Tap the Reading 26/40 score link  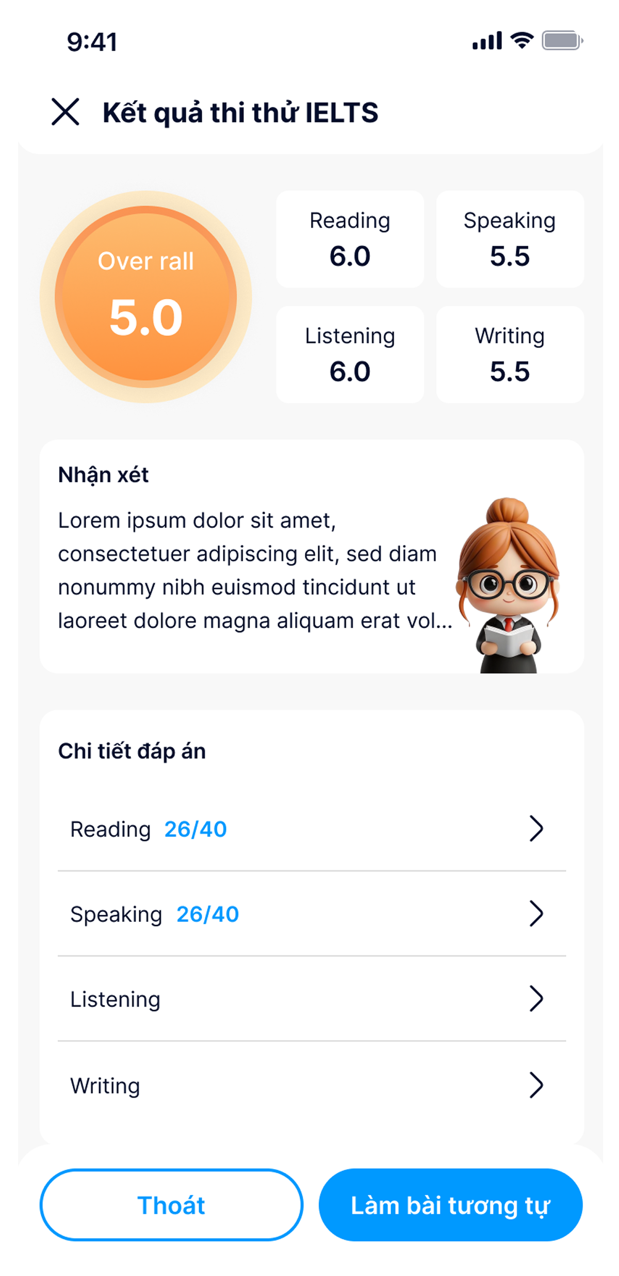coord(196,830)
